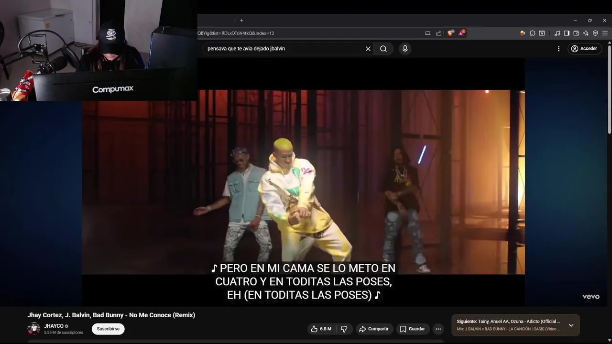Viewport: 612px width, 344px height.
Task: Toggle the browser sidebar panel
Action: pos(567,33)
